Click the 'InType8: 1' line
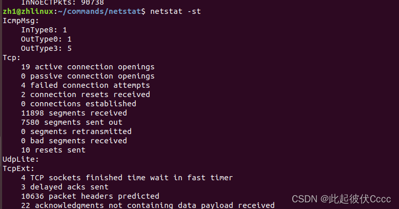The width and height of the screenshot is (399, 209). click(x=44, y=30)
